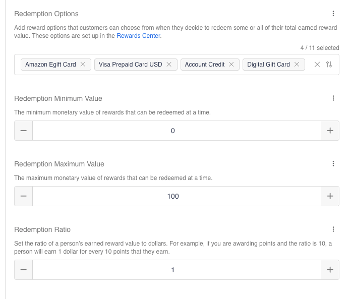
Task: Click the '4 / 11 selected' counter
Action: pyautogui.click(x=320, y=48)
